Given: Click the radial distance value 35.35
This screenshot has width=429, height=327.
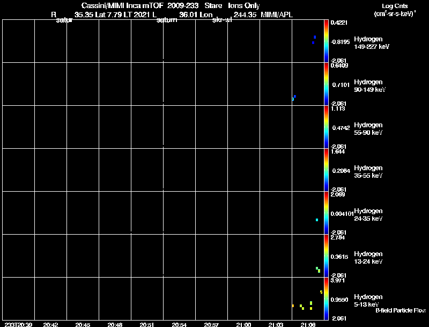Looking at the screenshot, I should click(84, 14).
